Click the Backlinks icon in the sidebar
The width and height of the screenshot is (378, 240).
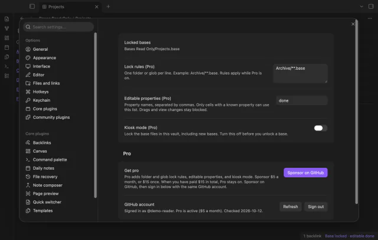pyautogui.click(x=28, y=142)
